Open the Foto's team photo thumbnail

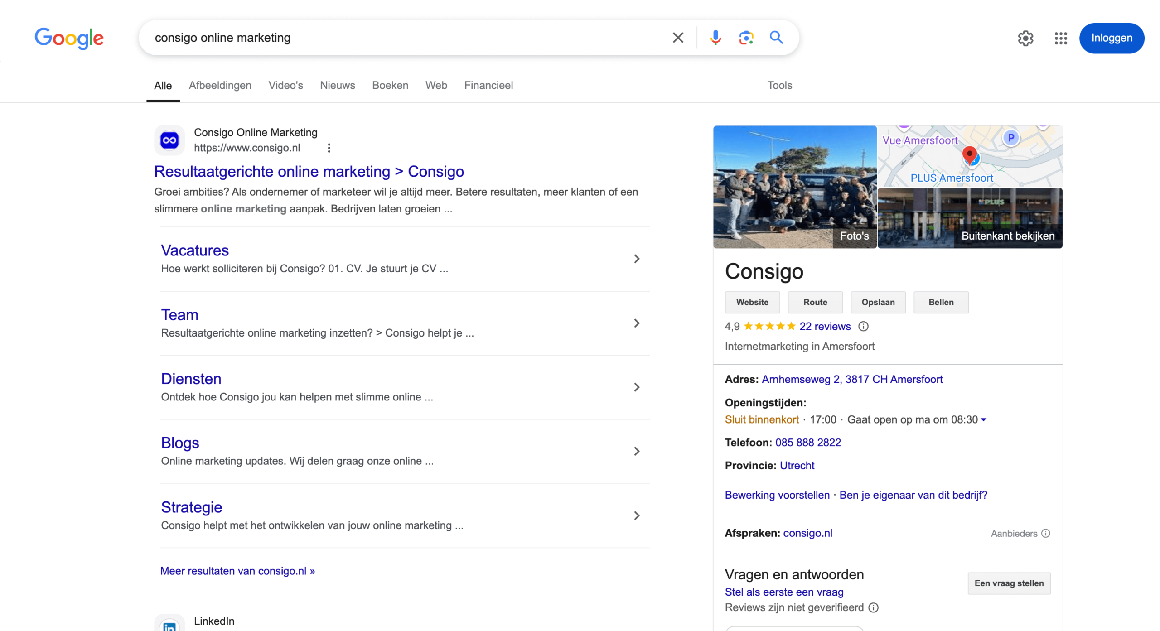[x=795, y=187]
